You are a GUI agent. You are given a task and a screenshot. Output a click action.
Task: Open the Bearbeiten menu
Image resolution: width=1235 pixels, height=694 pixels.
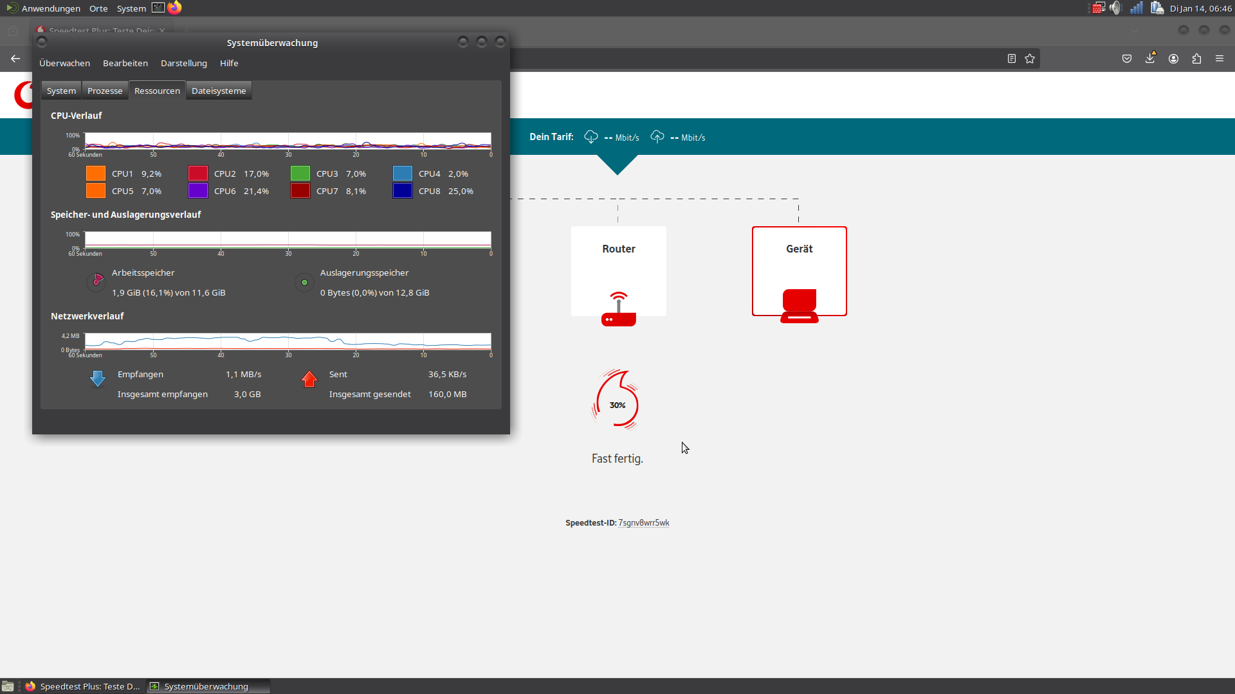[x=125, y=63]
